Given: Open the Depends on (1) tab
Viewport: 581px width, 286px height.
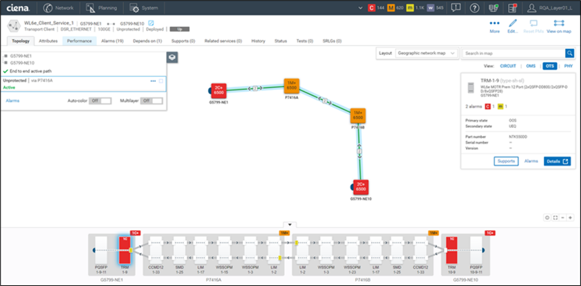Looking at the screenshot, I should (x=147, y=41).
